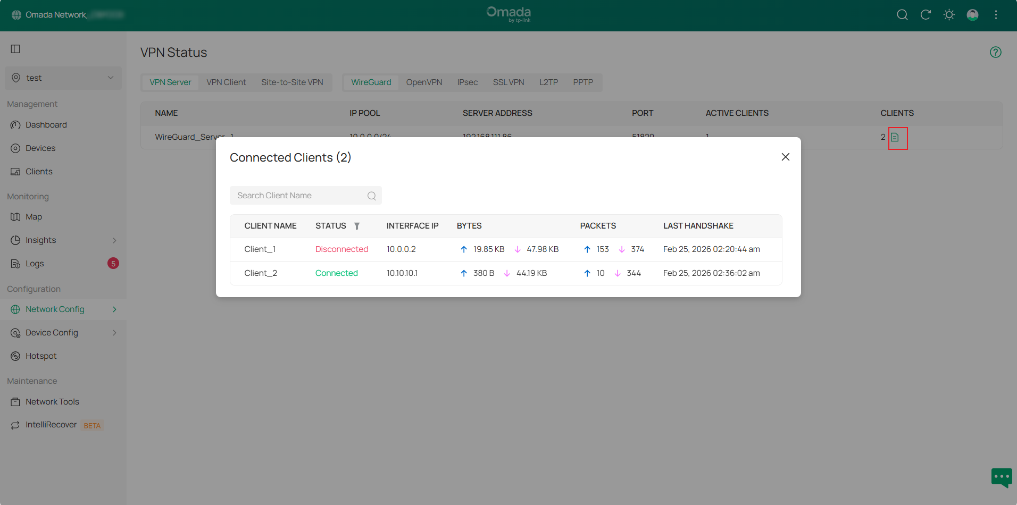
Task: Open the more options vertical dots menu
Action: 996,14
